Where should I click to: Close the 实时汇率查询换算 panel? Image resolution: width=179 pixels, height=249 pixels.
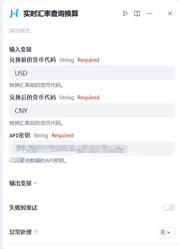point(170,13)
